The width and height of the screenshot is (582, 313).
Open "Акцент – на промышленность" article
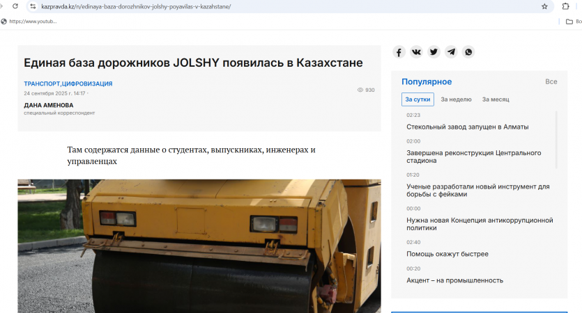(454, 280)
